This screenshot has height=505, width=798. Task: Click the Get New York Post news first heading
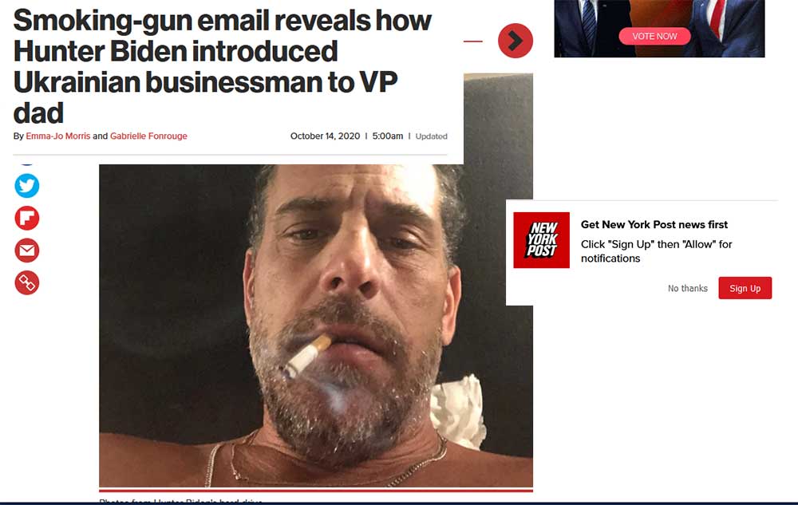[x=654, y=225]
